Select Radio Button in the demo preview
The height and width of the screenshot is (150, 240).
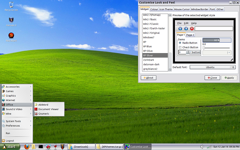pos(188,43)
